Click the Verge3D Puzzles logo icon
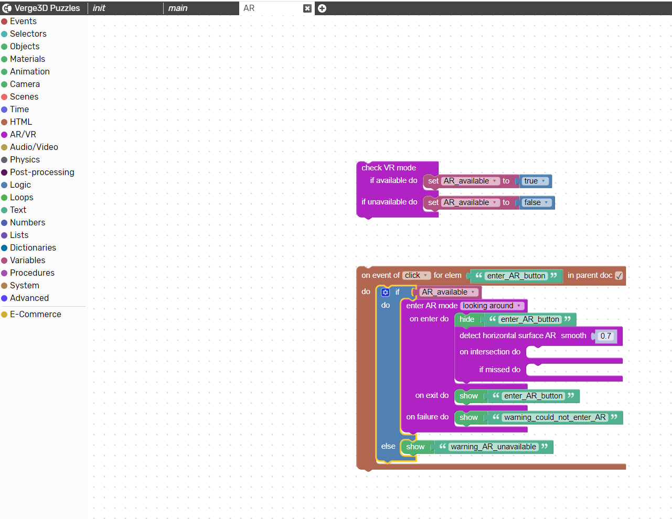This screenshot has height=519, width=672. point(7,8)
